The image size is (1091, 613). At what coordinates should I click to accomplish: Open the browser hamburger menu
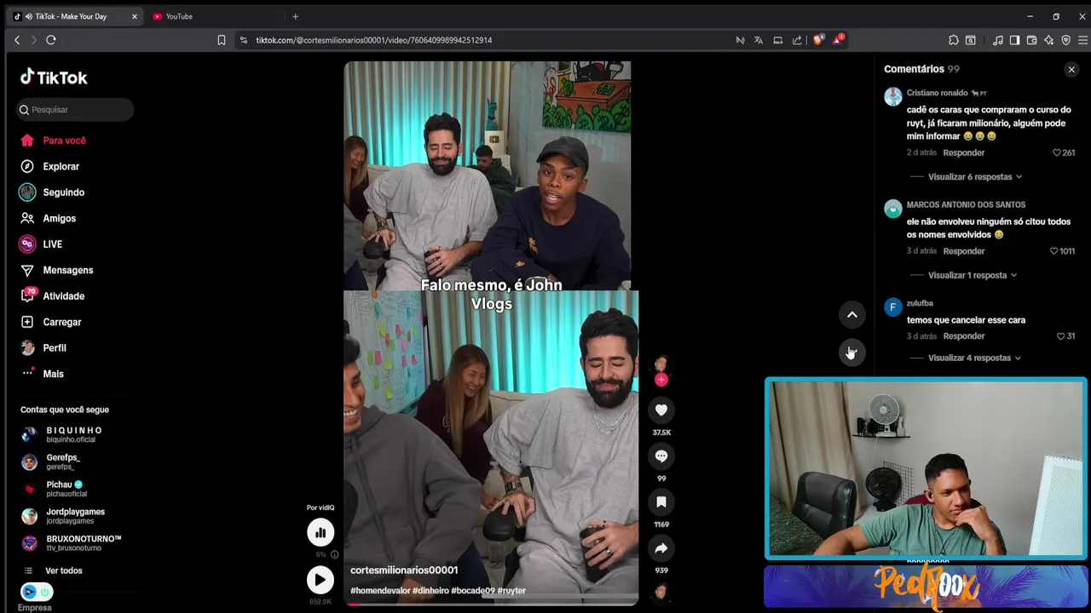(1082, 40)
